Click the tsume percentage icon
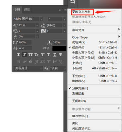 tap(15, 37)
